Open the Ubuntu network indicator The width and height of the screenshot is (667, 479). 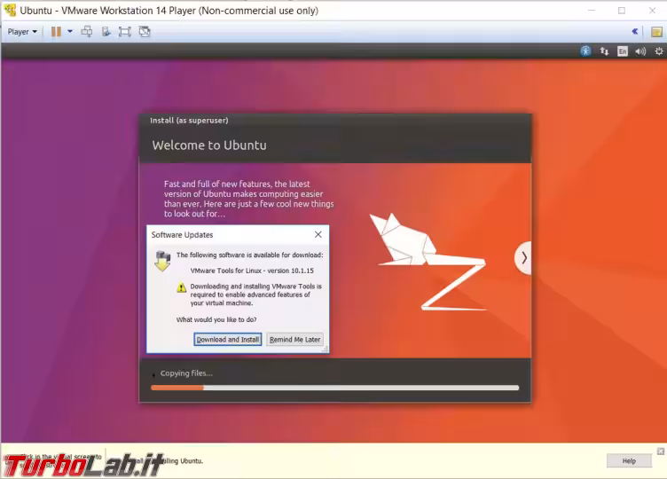pyautogui.click(x=604, y=51)
